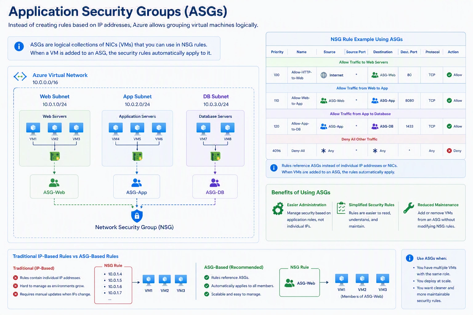Viewport: 473px width, 315px height.
Task: Click the IP address 10.0.1.7 in the NSG Rule list
Action: click(115, 293)
